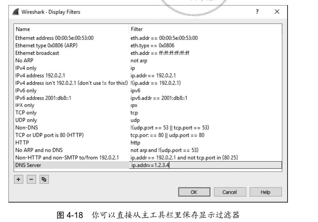Select the 'No ARP' filter name

tap(24, 61)
